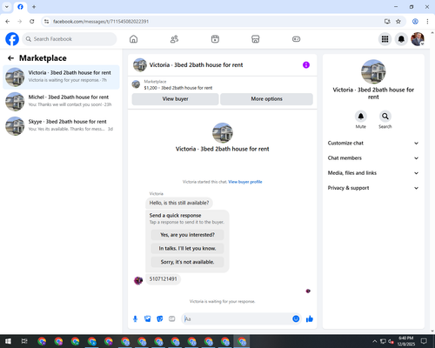Screen dimensions: 435x348
Task: Open the tab search dropdown arrow
Action: pos(7,7)
